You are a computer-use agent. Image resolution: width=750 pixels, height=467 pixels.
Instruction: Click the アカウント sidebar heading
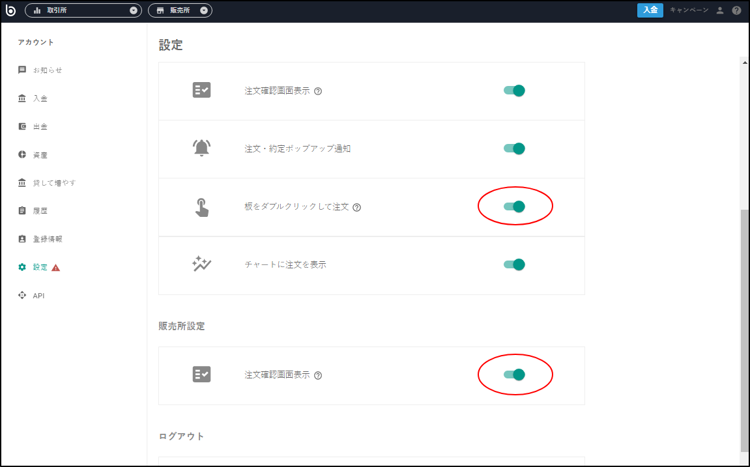tap(36, 42)
